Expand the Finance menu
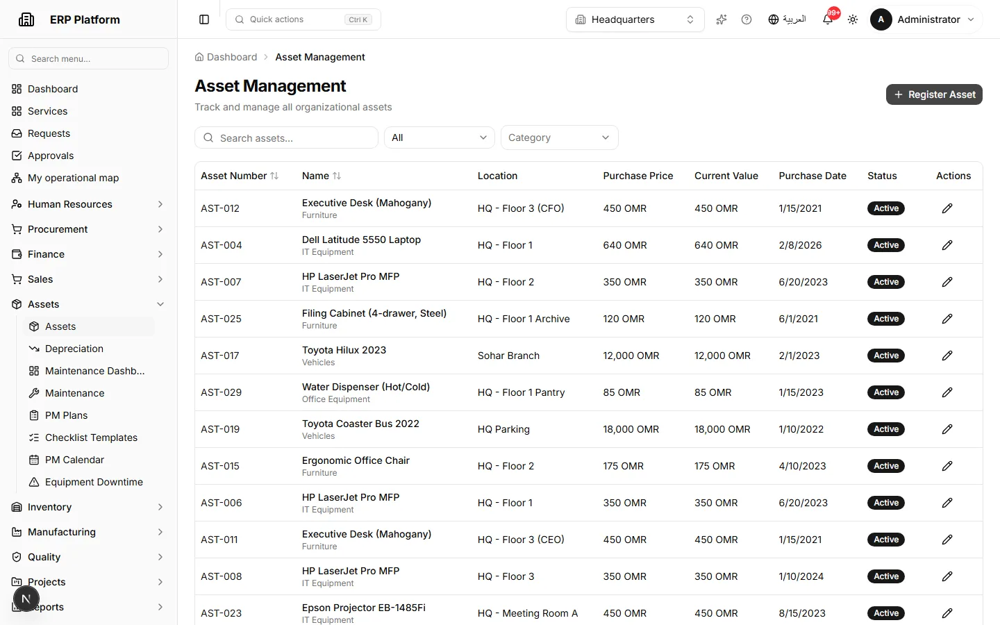Image resolution: width=1000 pixels, height=625 pixels. point(88,254)
